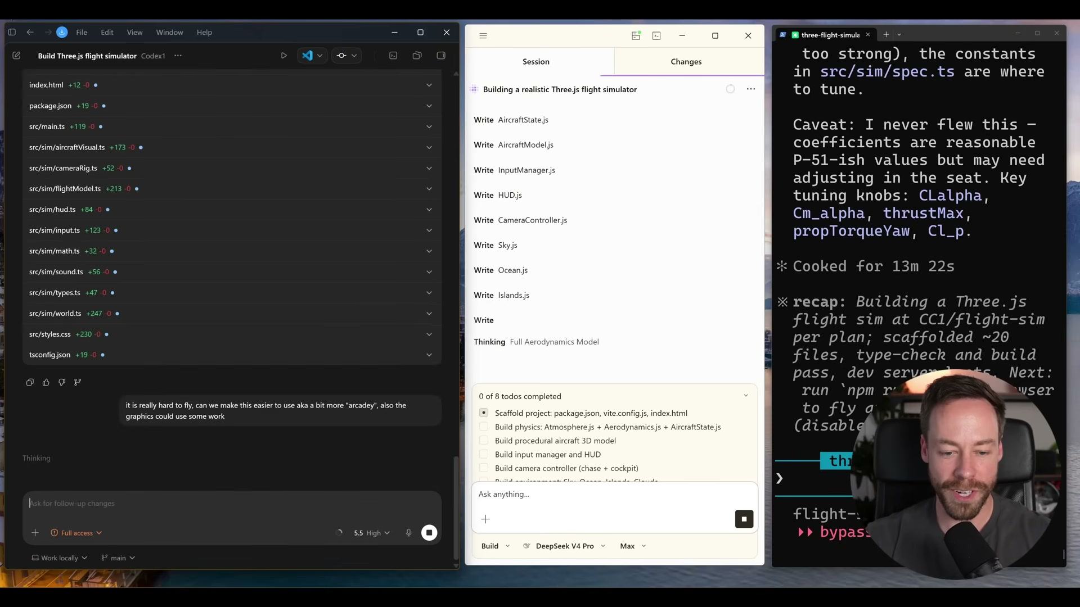Image resolution: width=1080 pixels, height=607 pixels.
Task: Open the Full access permissions dropdown
Action: click(76, 533)
